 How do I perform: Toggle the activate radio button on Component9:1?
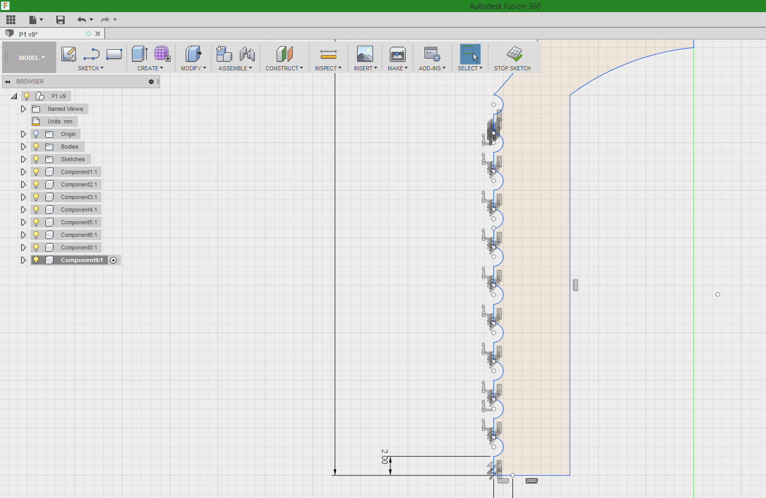click(114, 261)
